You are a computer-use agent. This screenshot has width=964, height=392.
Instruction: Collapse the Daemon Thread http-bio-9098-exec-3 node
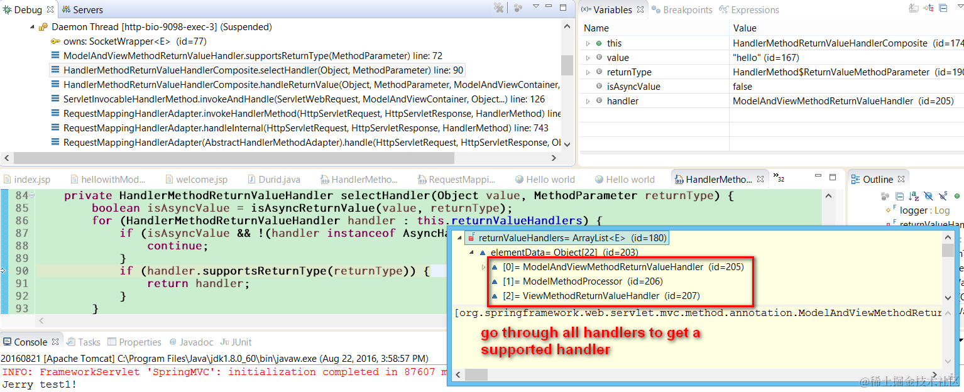coord(32,27)
